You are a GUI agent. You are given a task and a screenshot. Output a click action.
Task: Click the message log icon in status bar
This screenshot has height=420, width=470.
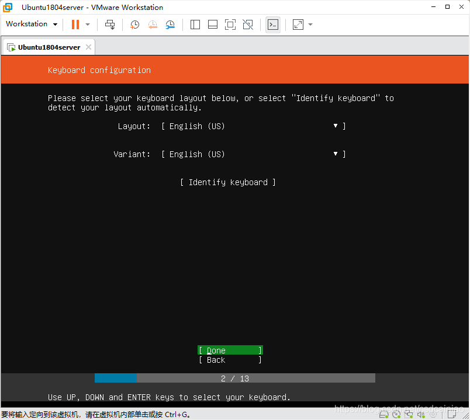452,415
